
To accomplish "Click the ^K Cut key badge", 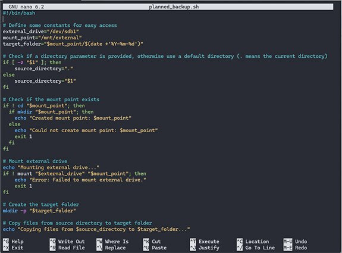I will 146,242.
